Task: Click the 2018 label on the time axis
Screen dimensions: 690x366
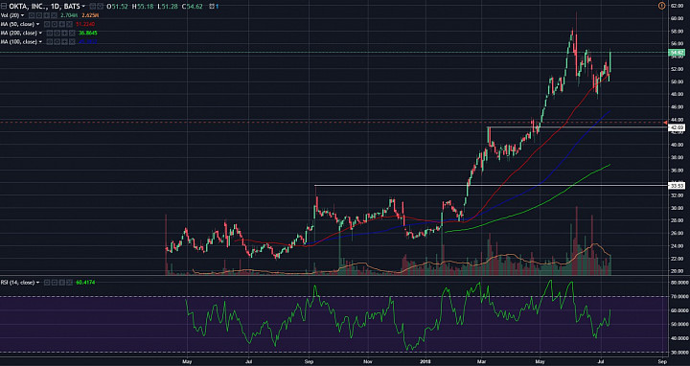Action: 425,361
